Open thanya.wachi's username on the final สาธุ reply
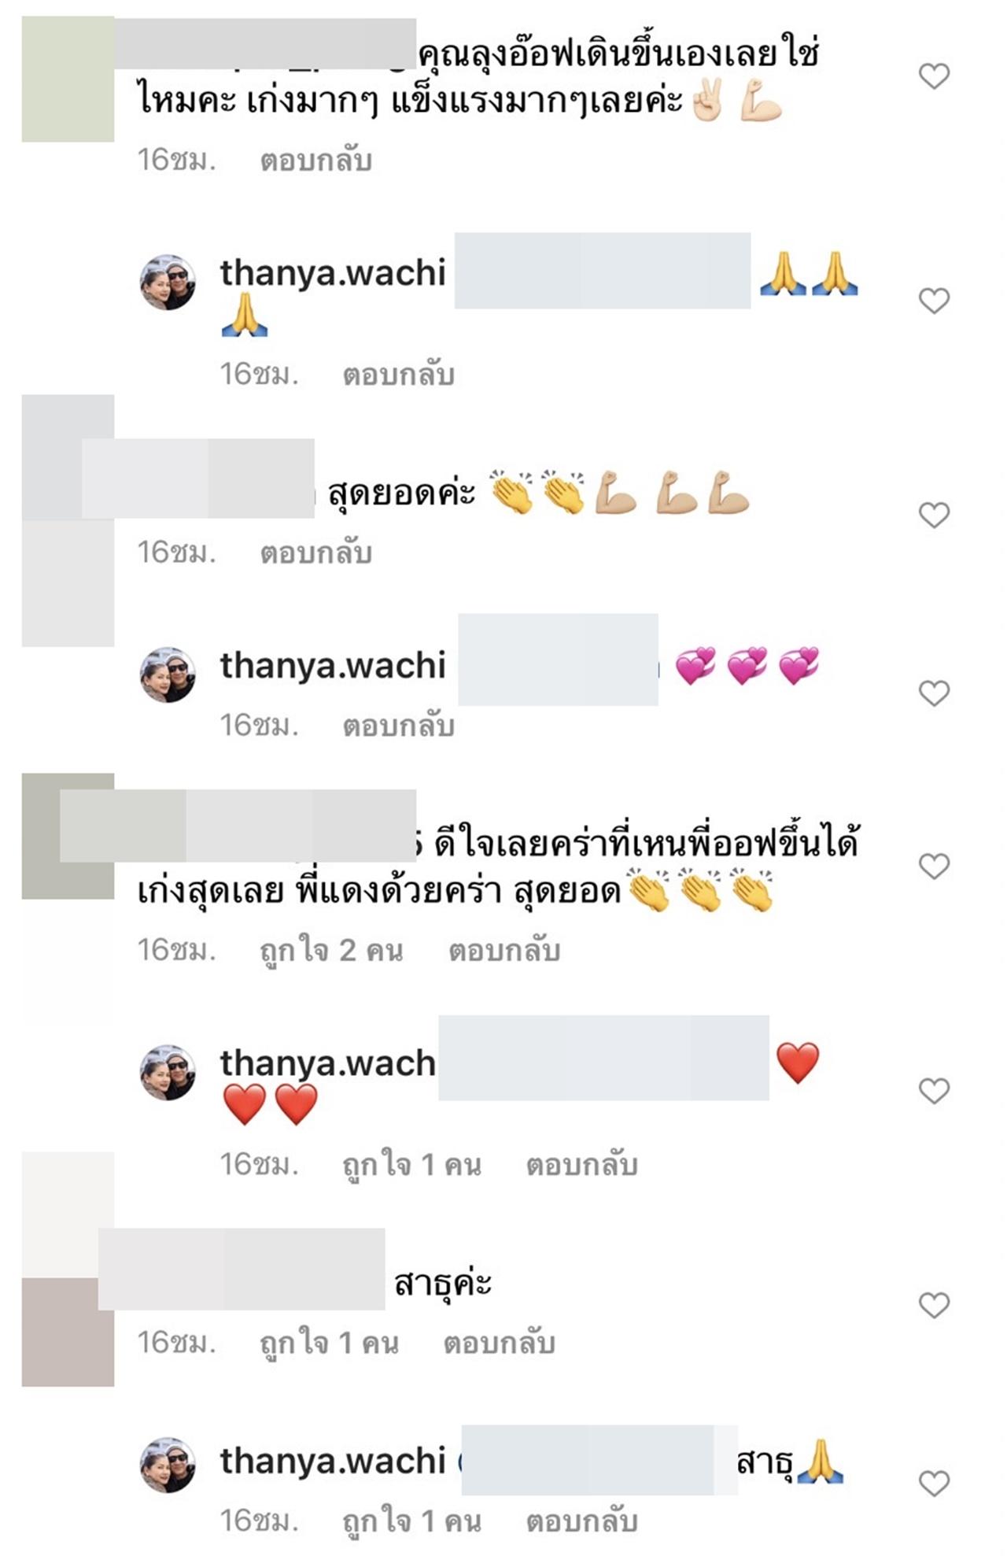The height and width of the screenshot is (1556, 1007). (333, 1461)
